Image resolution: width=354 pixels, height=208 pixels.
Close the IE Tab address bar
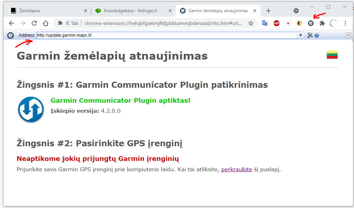pyautogui.click(x=348, y=35)
